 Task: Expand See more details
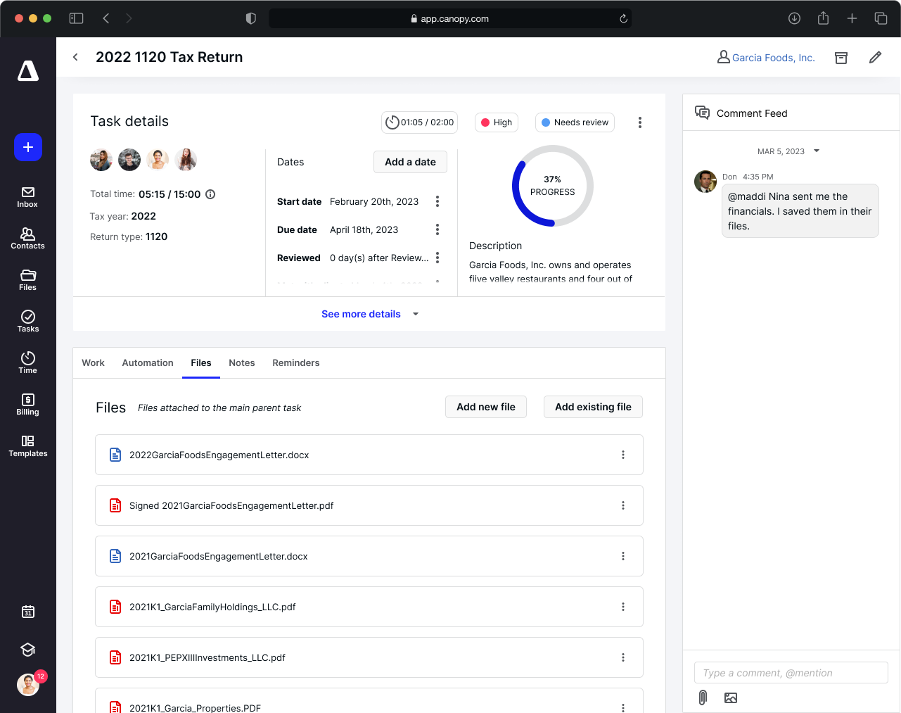point(369,314)
